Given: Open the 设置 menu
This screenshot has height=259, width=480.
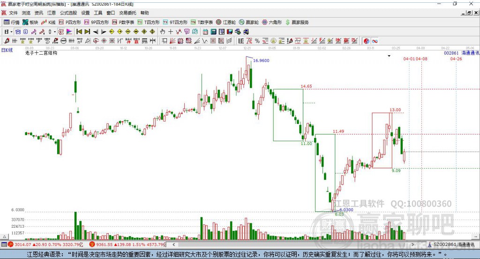Looking at the screenshot, I should point(85,13).
